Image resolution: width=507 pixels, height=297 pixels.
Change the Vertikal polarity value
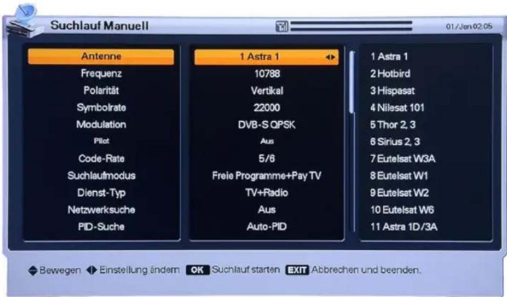click(267, 91)
